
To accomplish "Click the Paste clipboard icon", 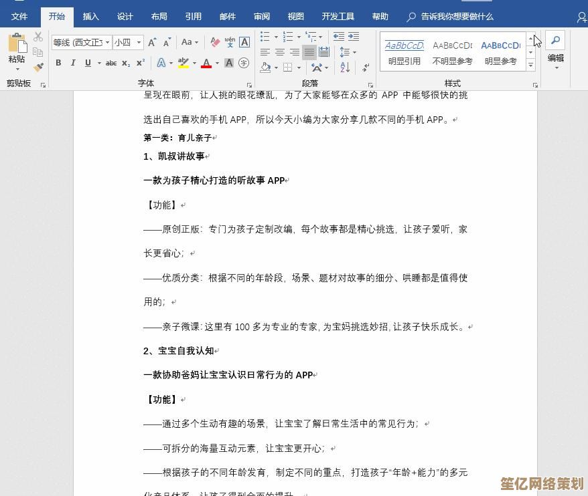I will pos(17,43).
